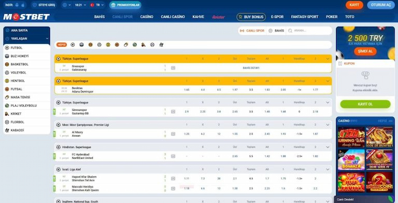Open match tracker icon for Hapoel Kfar Shalem match
Image resolution: width=398 pixels, height=203 pixels.
(173, 178)
